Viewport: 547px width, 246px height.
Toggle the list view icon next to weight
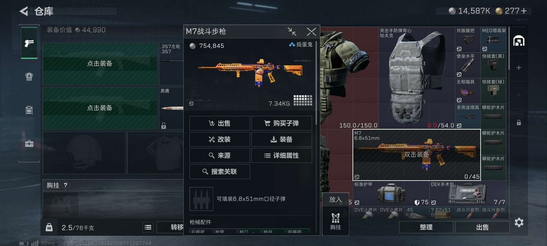click(148, 228)
